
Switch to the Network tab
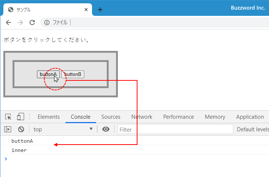142,117
